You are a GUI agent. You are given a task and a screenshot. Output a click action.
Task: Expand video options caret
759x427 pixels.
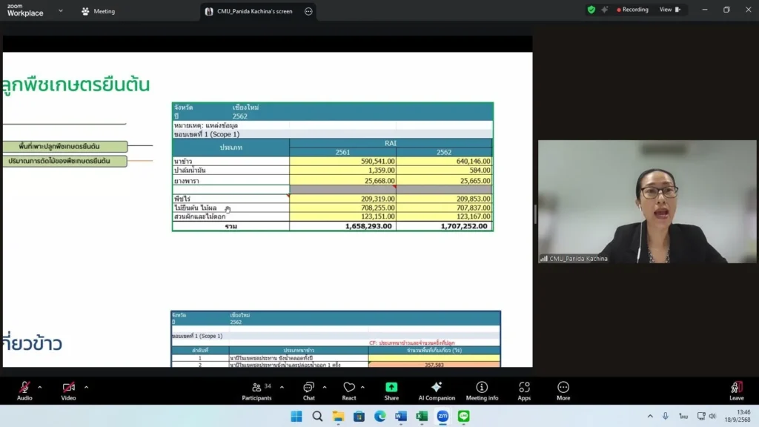click(x=86, y=387)
